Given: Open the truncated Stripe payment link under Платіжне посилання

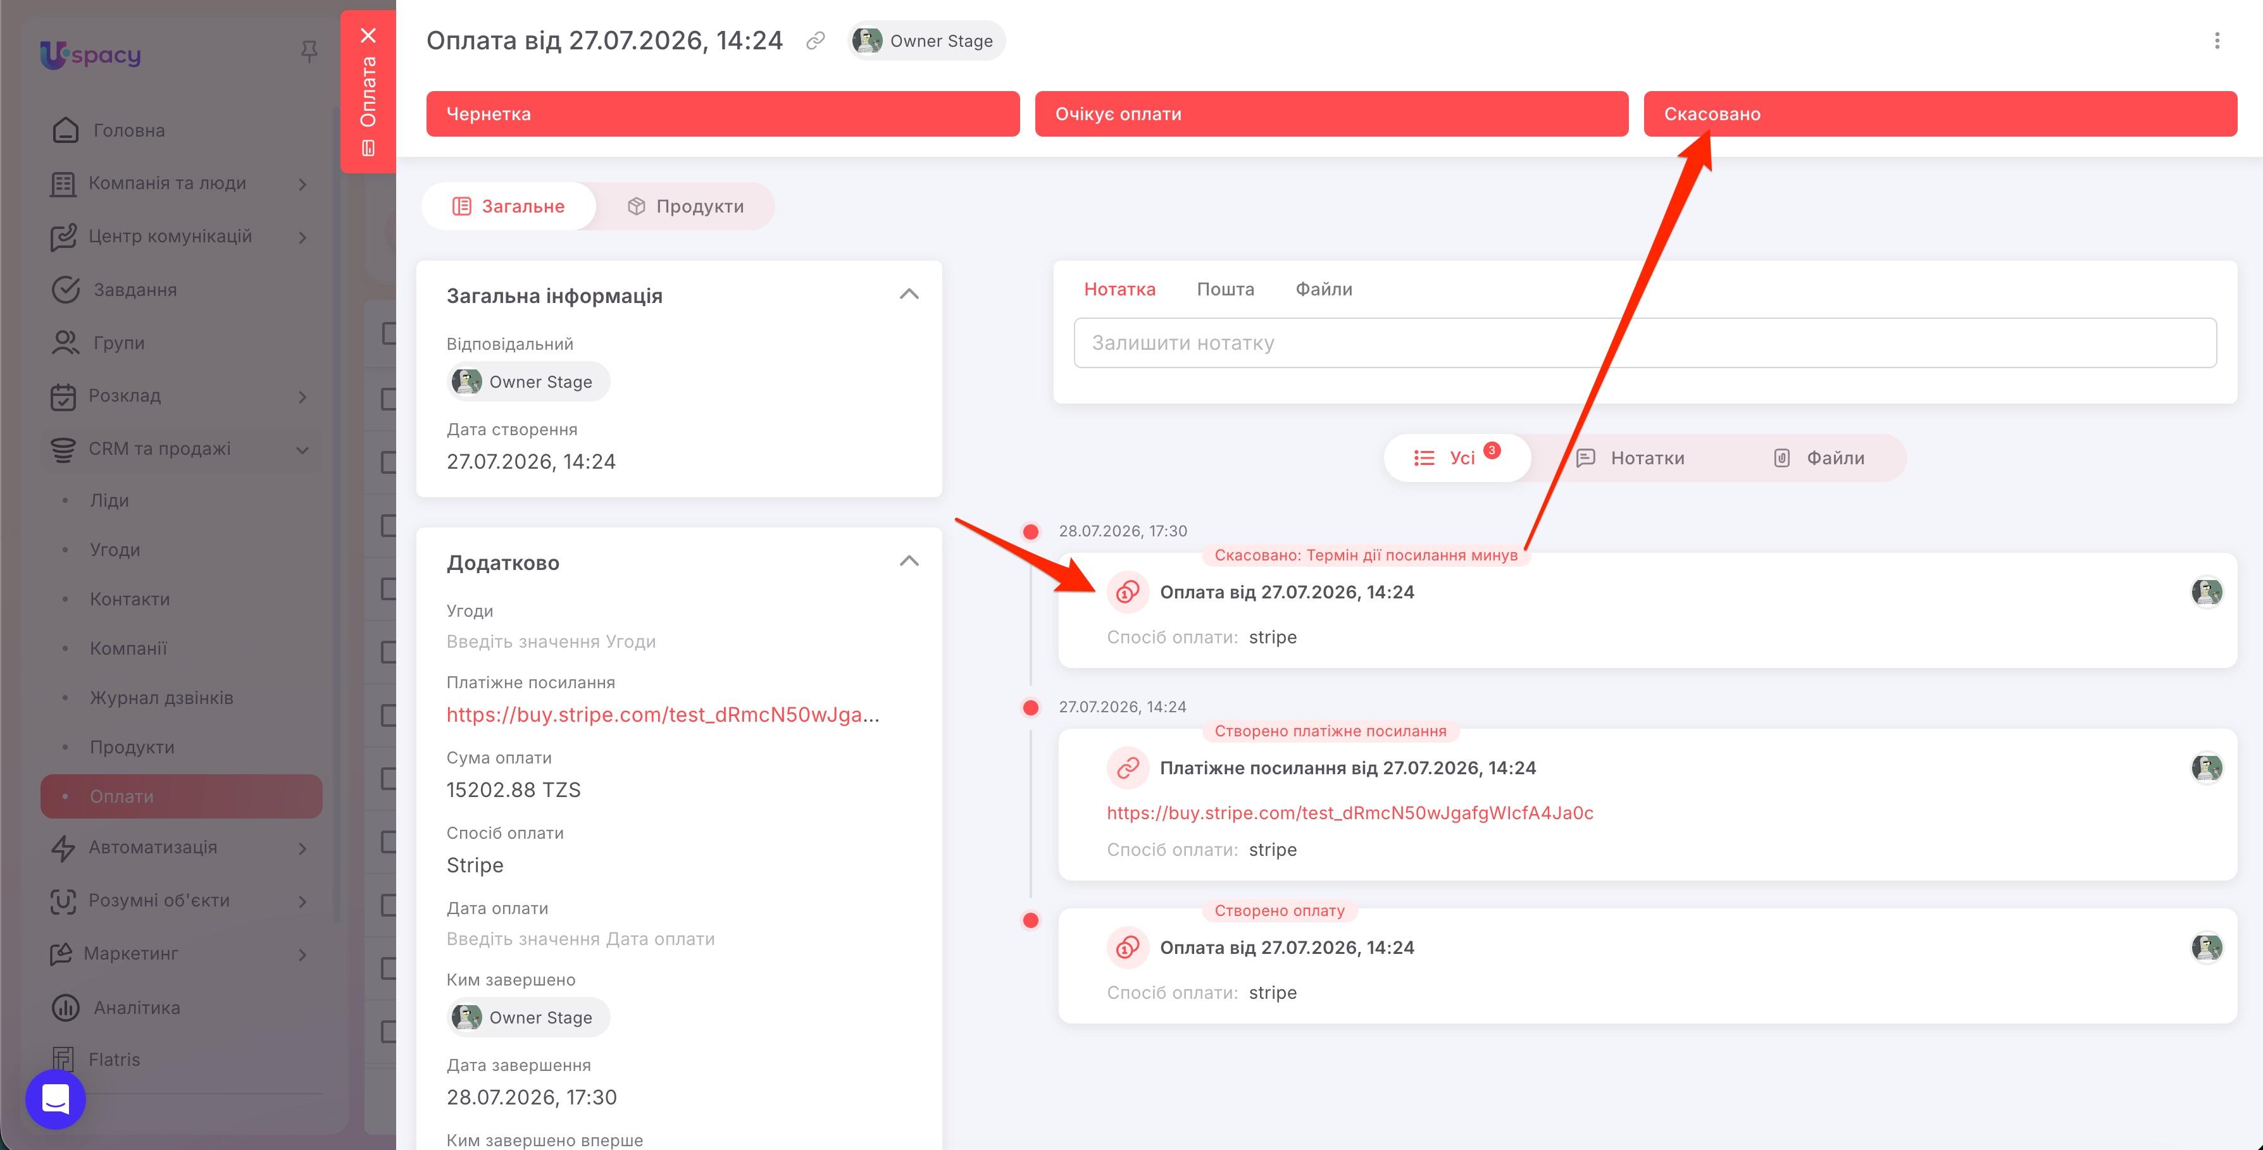Looking at the screenshot, I should coord(663,715).
